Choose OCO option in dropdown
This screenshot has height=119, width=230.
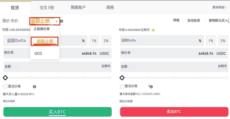(x=38, y=53)
